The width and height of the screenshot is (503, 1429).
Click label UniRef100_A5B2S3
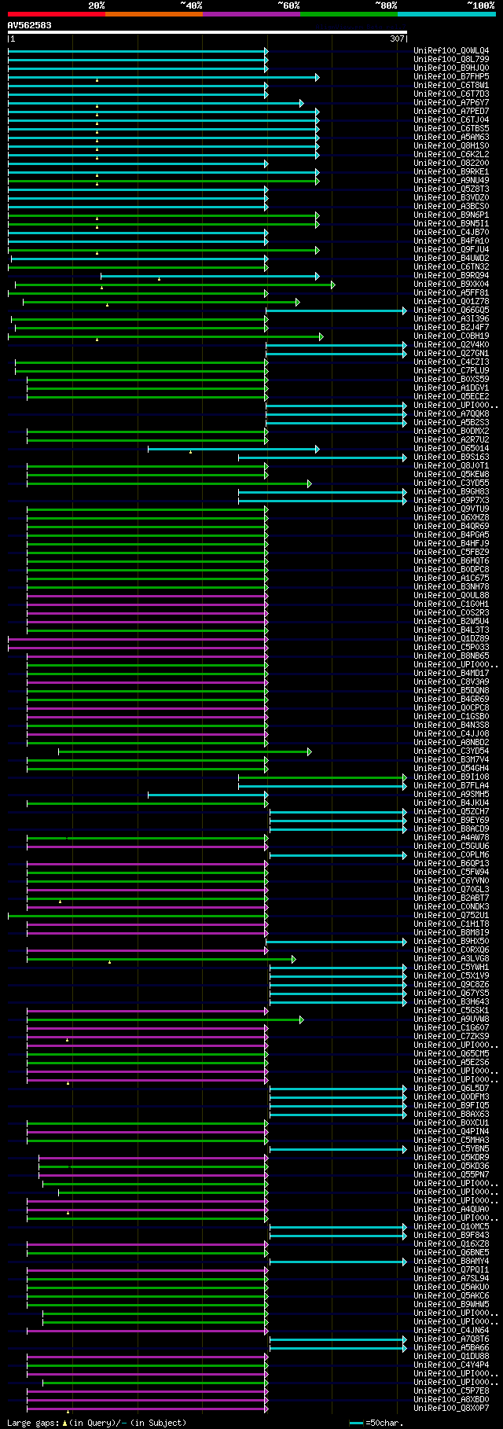[451, 423]
